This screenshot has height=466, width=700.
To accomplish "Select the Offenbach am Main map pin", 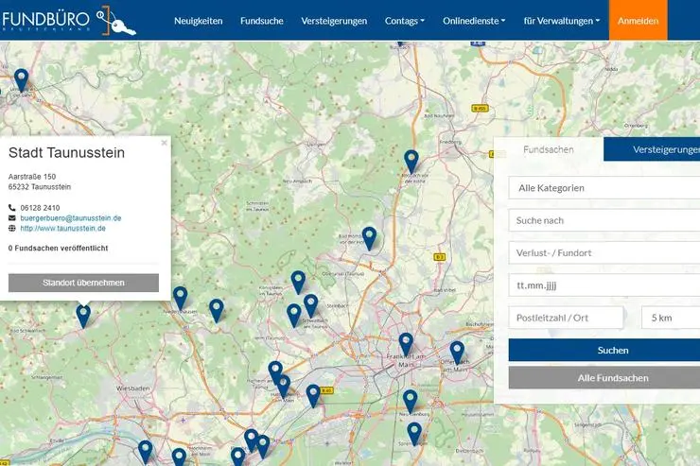I will coord(457,351).
